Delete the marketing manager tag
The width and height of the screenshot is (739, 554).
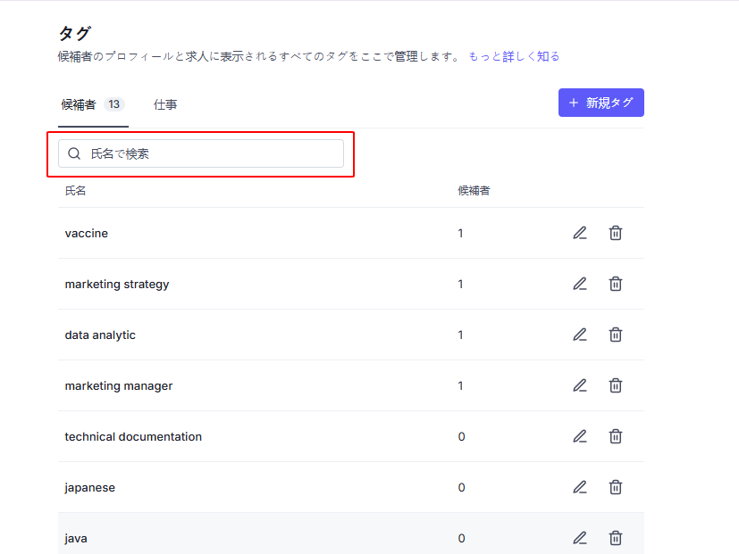point(615,385)
